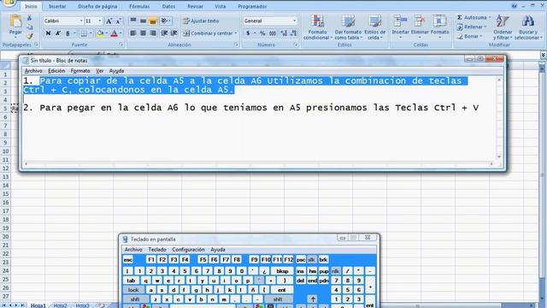The width and height of the screenshot is (547, 308).
Task: Click the esc key on on-screen keyboard
Action: (x=128, y=260)
